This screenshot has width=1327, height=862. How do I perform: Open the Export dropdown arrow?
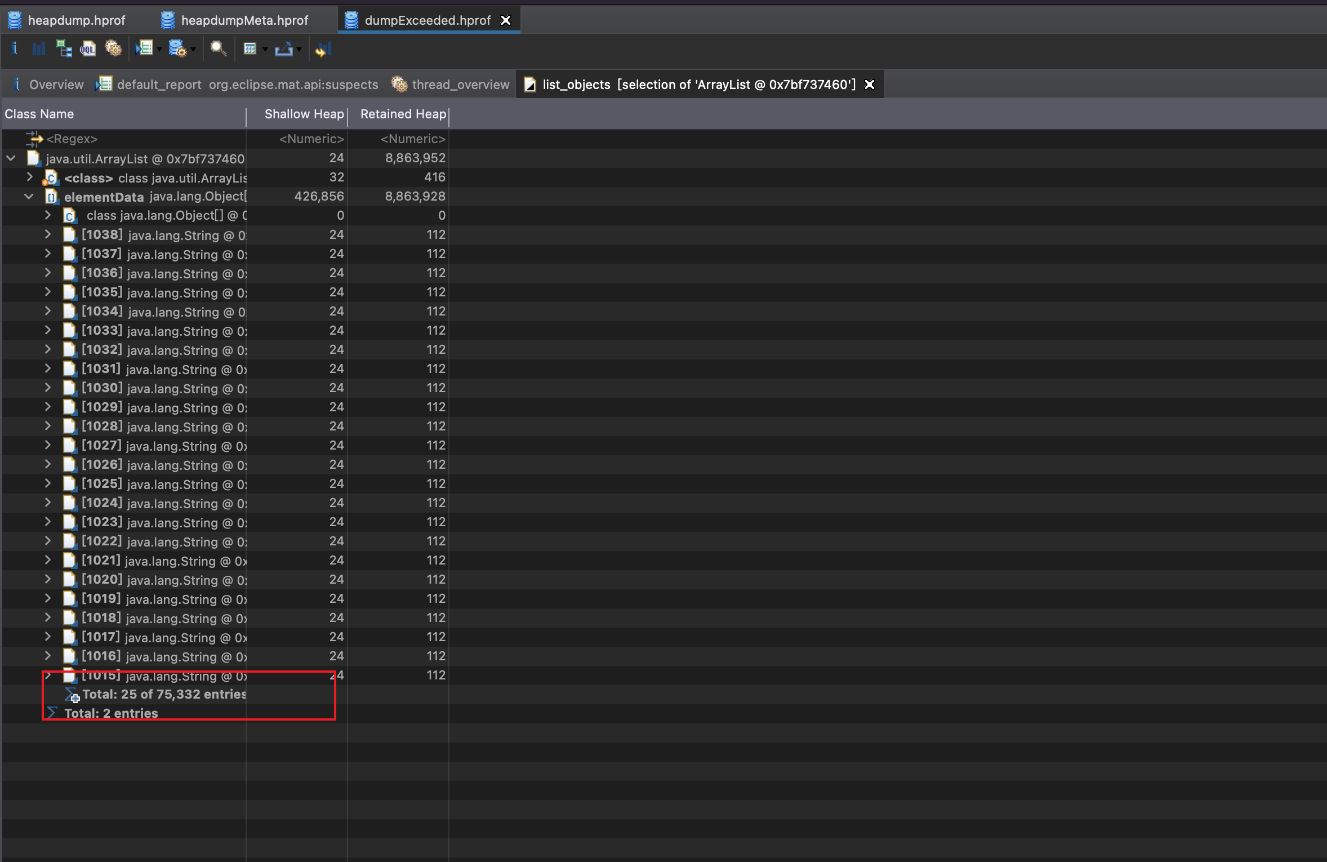point(299,50)
